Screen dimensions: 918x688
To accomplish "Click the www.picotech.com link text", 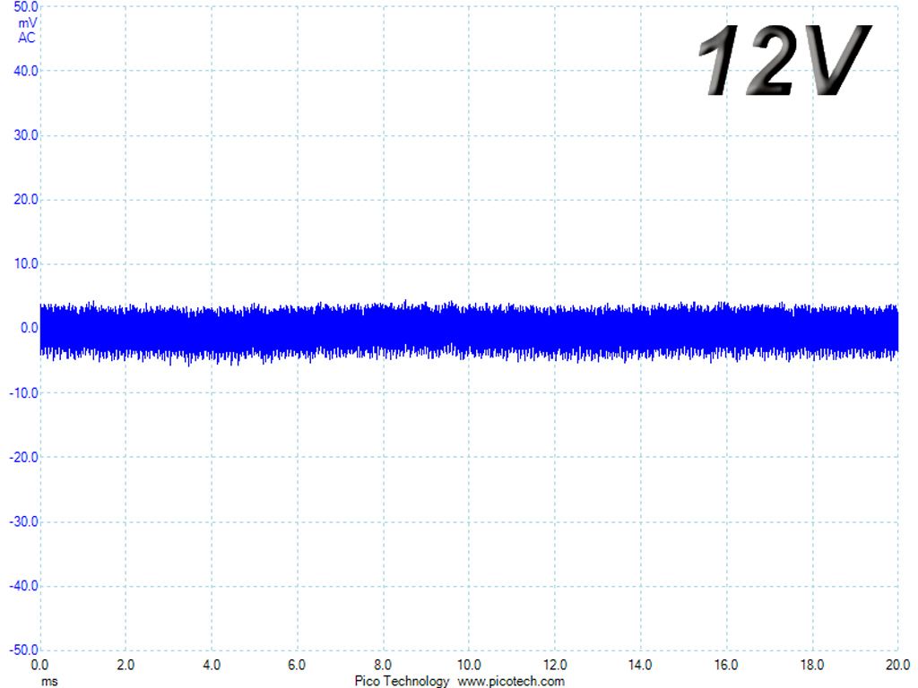I will coord(510,681).
